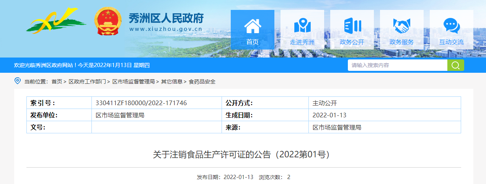Open the 政务公开 navigation tile
Image resolution: width=486 pixels, height=184 pixels.
[352, 30]
